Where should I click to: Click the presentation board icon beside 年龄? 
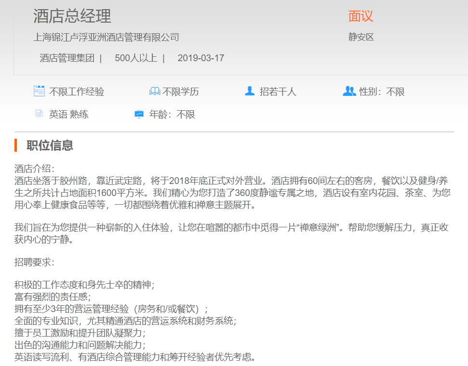click(139, 114)
